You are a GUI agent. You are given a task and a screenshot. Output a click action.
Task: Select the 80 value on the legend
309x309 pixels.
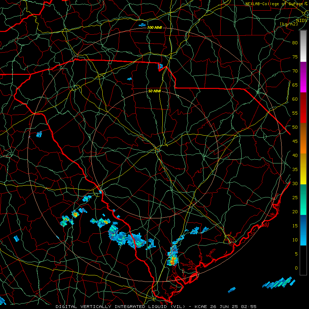point(295,43)
